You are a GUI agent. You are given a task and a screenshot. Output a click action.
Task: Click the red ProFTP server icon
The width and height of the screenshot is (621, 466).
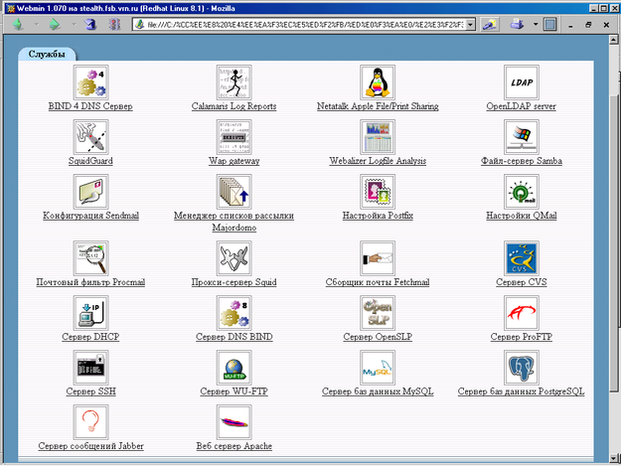(522, 313)
